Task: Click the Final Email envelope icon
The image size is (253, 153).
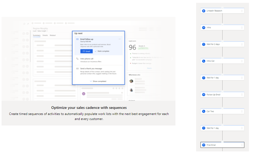Action: tap(204, 145)
